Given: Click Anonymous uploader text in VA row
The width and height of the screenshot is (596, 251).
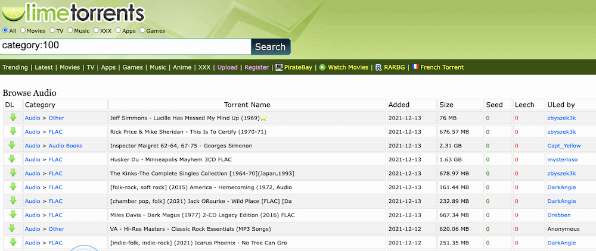Looking at the screenshot, I should pos(563,229).
